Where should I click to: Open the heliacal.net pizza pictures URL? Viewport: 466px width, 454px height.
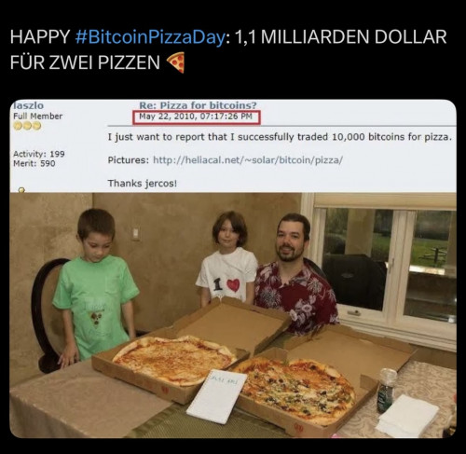point(248,160)
